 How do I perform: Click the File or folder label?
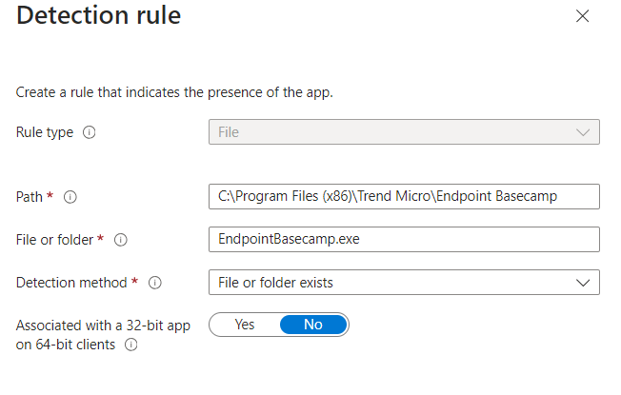click(x=54, y=240)
